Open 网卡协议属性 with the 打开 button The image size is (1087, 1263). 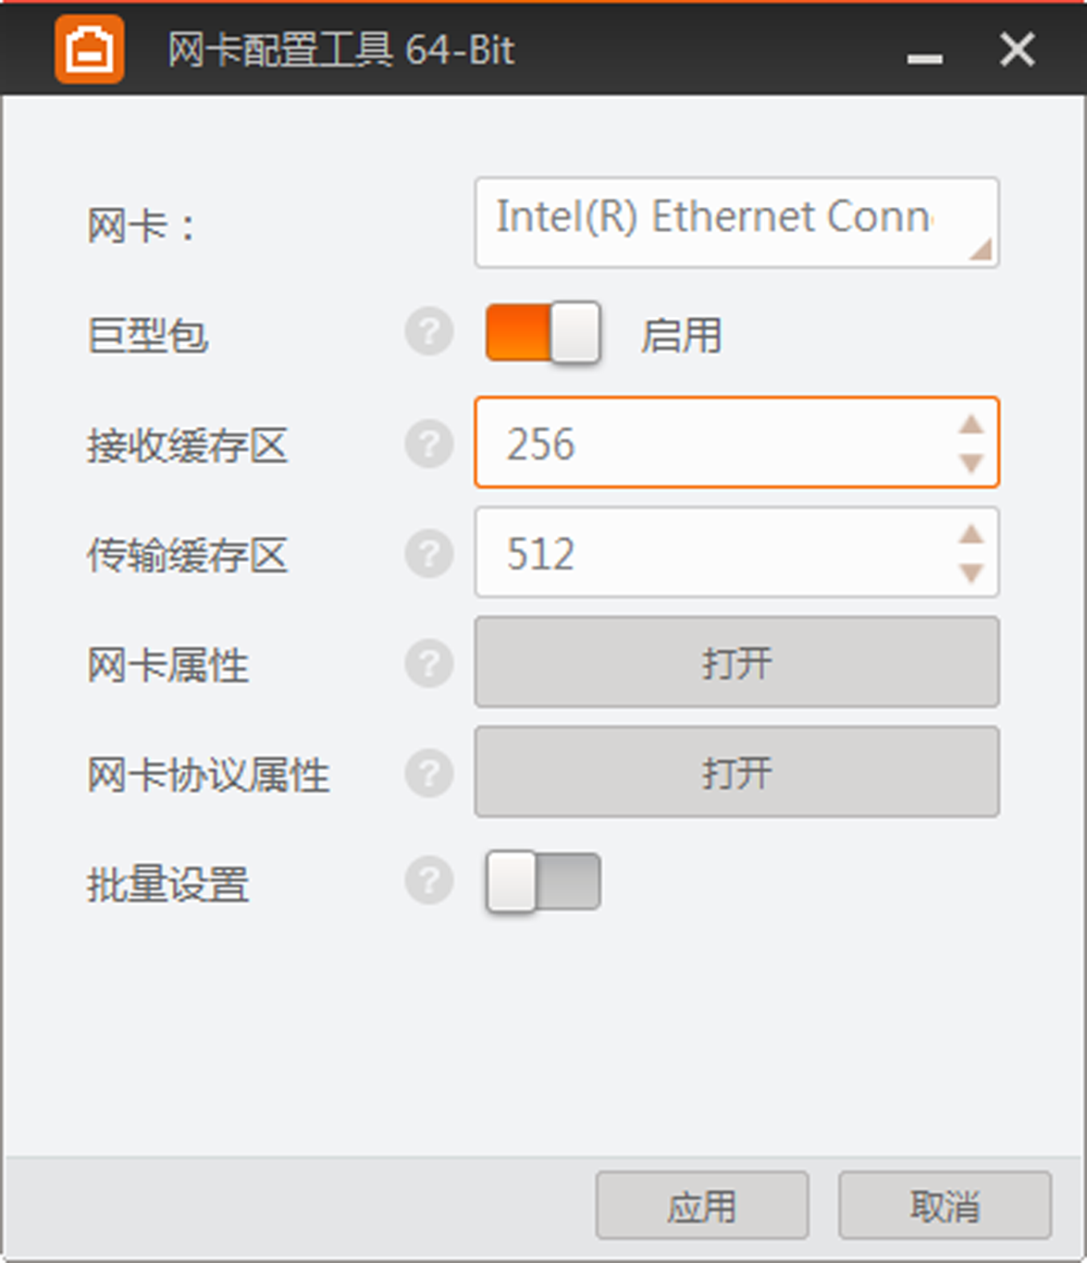tap(736, 772)
